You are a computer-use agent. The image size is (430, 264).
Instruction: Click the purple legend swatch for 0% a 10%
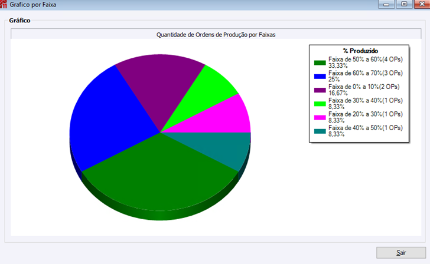(320, 90)
